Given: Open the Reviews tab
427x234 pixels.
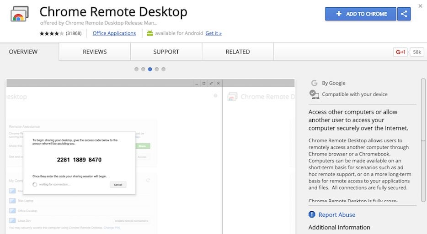Looking at the screenshot, I should coord(95,52).
